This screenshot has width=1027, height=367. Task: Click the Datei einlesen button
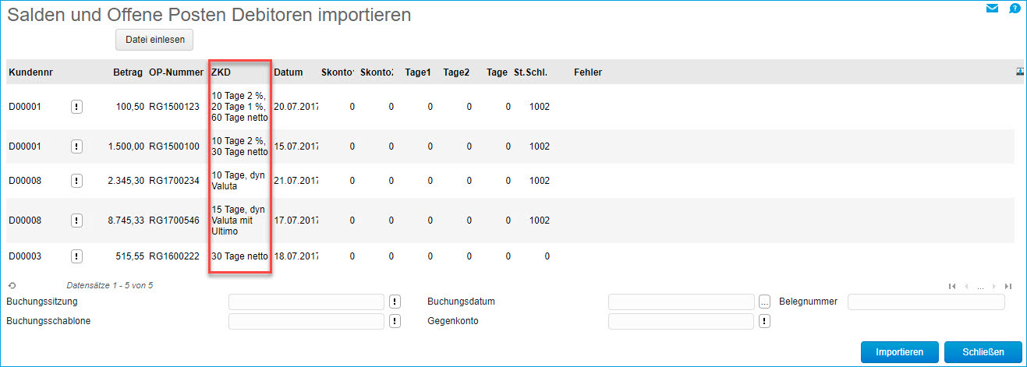tap(154, 40)
